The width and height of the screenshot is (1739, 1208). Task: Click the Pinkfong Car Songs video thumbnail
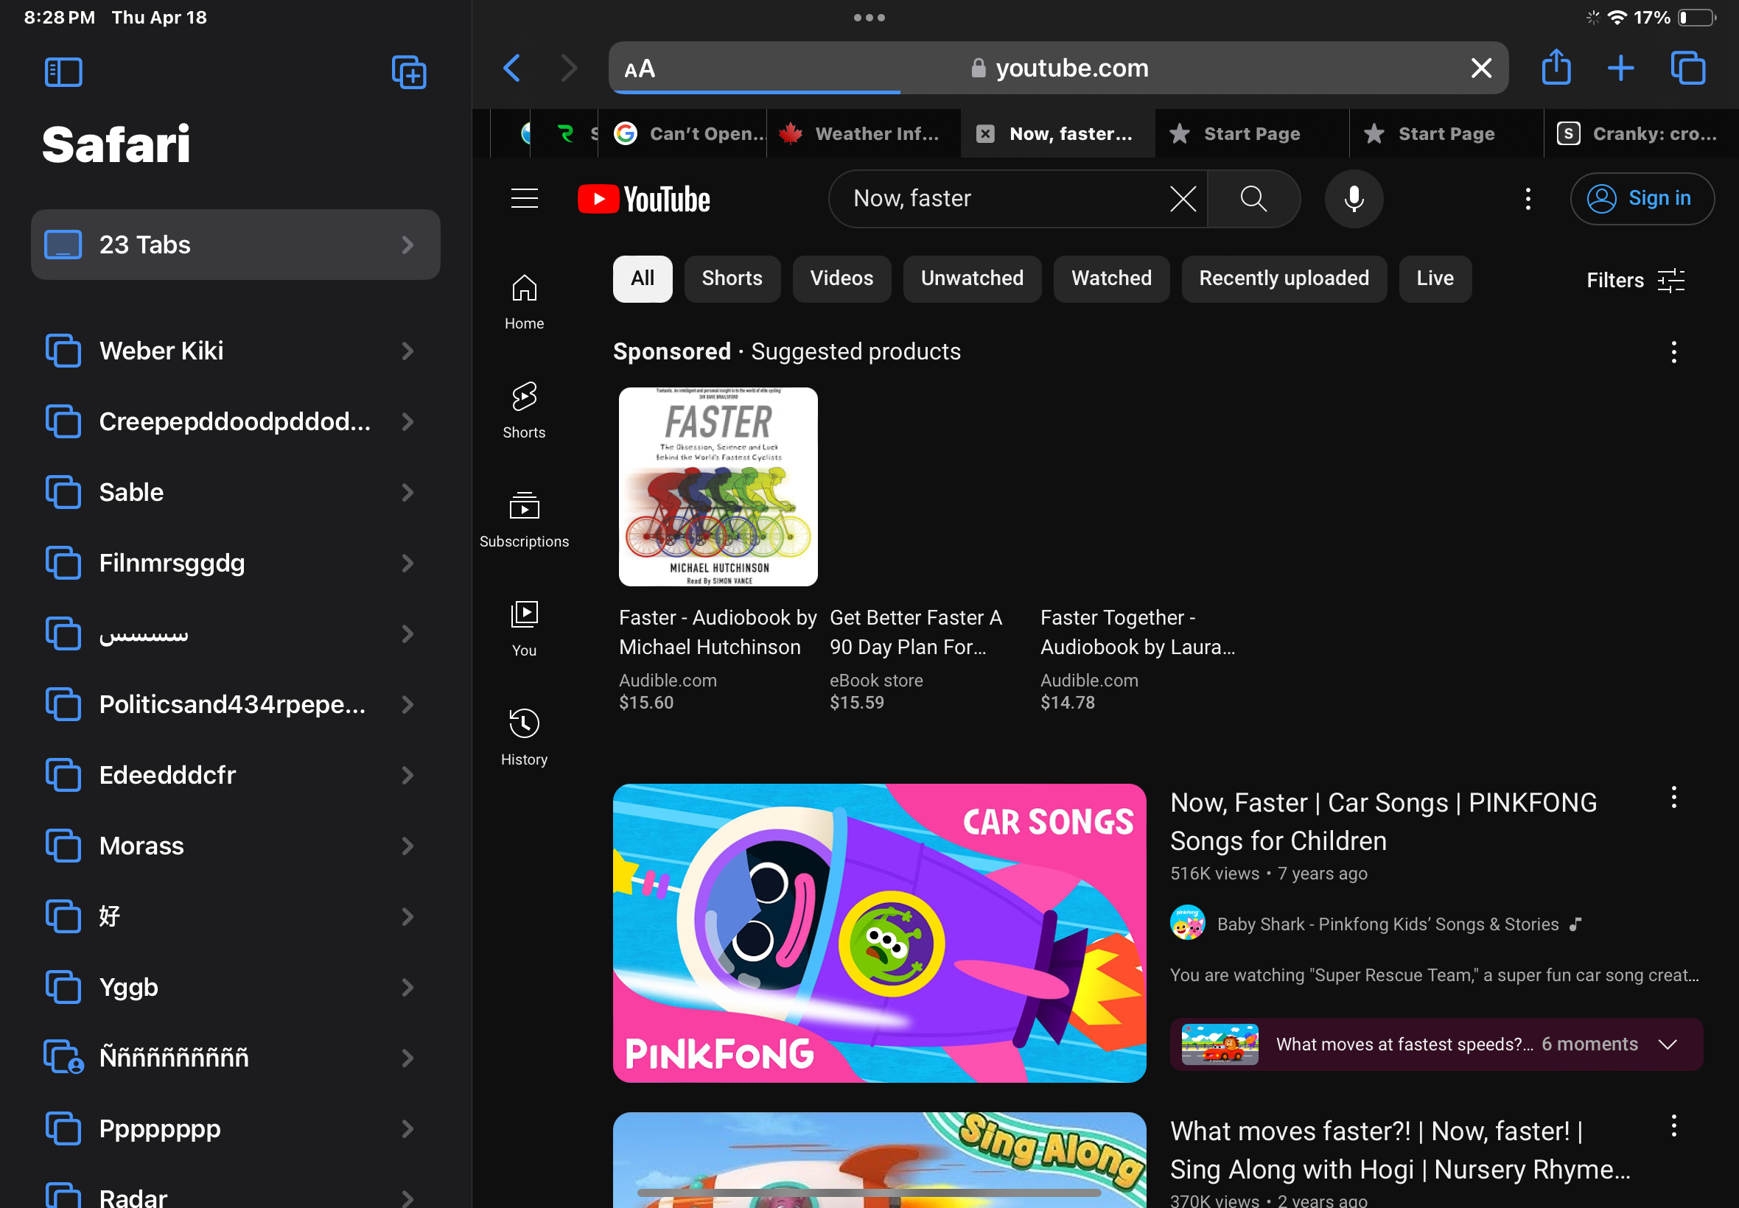point(879,933)
